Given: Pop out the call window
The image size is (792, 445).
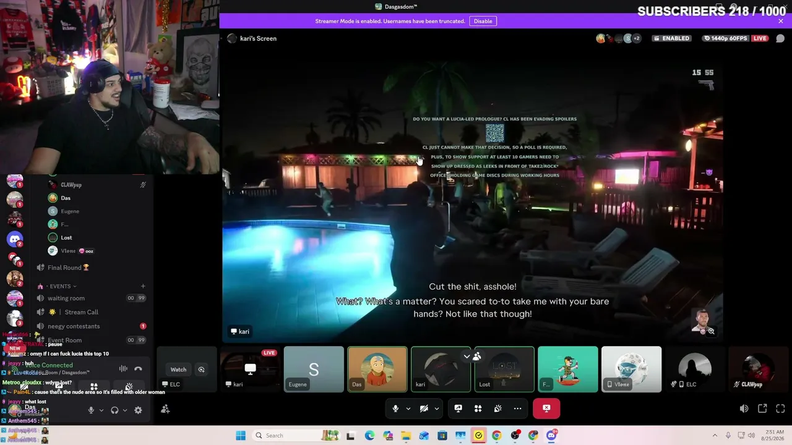Looking at the screenshot, I should pos(762,409).
